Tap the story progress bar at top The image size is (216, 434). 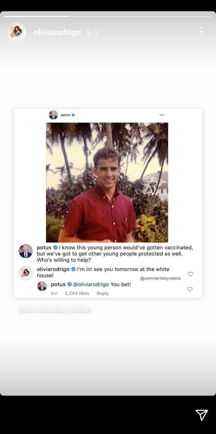pyautogui.click(x=108, y=16)
